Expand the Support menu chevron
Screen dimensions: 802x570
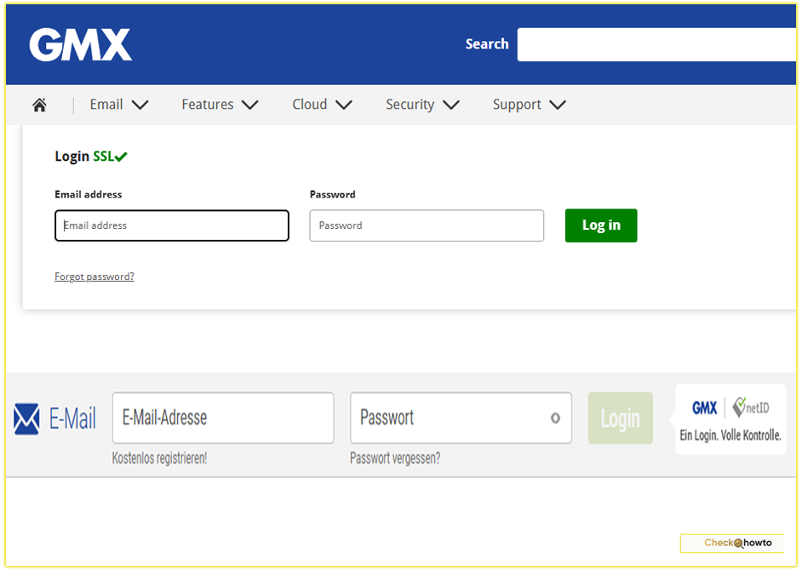(x=558, y=105)
